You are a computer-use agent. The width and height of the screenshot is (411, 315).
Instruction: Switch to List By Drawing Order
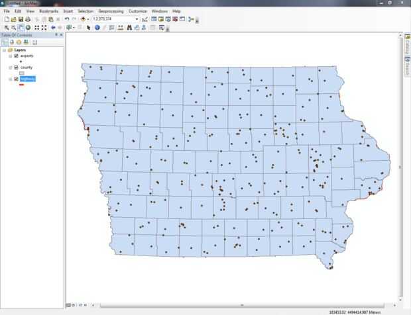5,42
